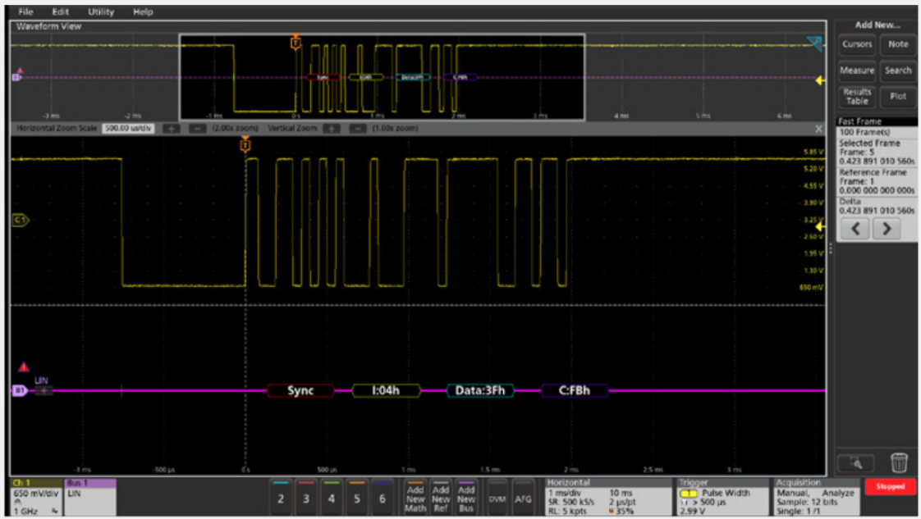Increase vertical zoom with plus button
The height and width of the screenshot is (519, 921).
[x=332, y=129]
